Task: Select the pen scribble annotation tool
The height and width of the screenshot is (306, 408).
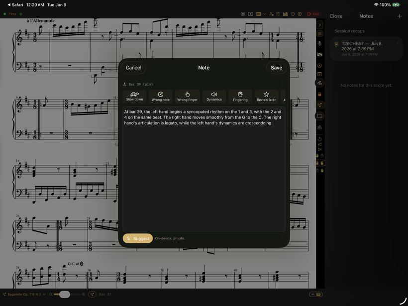Action: pyautogui.click(x=320, y=83)
